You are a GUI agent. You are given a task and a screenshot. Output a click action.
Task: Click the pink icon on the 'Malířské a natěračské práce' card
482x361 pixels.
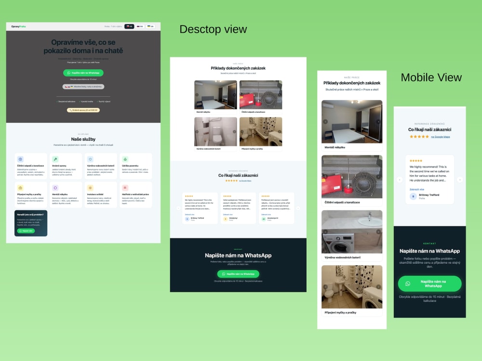[125, 188]
